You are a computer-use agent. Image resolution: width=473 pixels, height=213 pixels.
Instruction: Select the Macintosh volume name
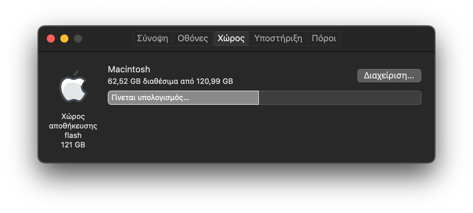coord(129,69)
